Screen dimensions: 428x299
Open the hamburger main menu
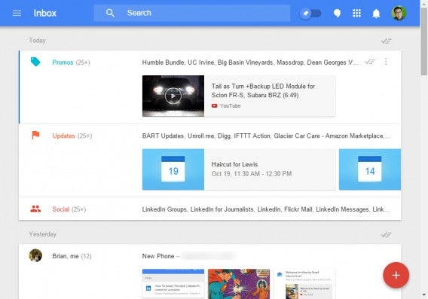17,13
